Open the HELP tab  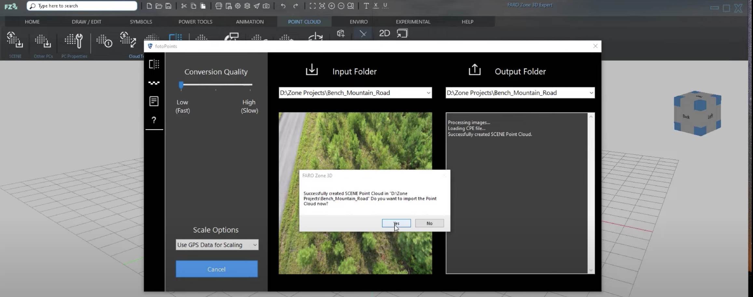467,22
